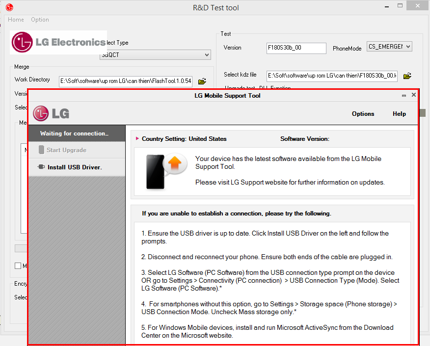Click instruction '2. Disconnect and reconnect your phone'
Viewport: 430px width, 346px height.
click(x=267, y=257)
